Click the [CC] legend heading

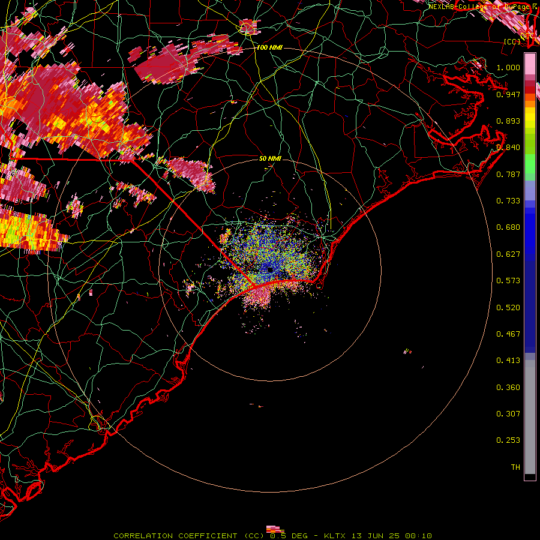512,41
